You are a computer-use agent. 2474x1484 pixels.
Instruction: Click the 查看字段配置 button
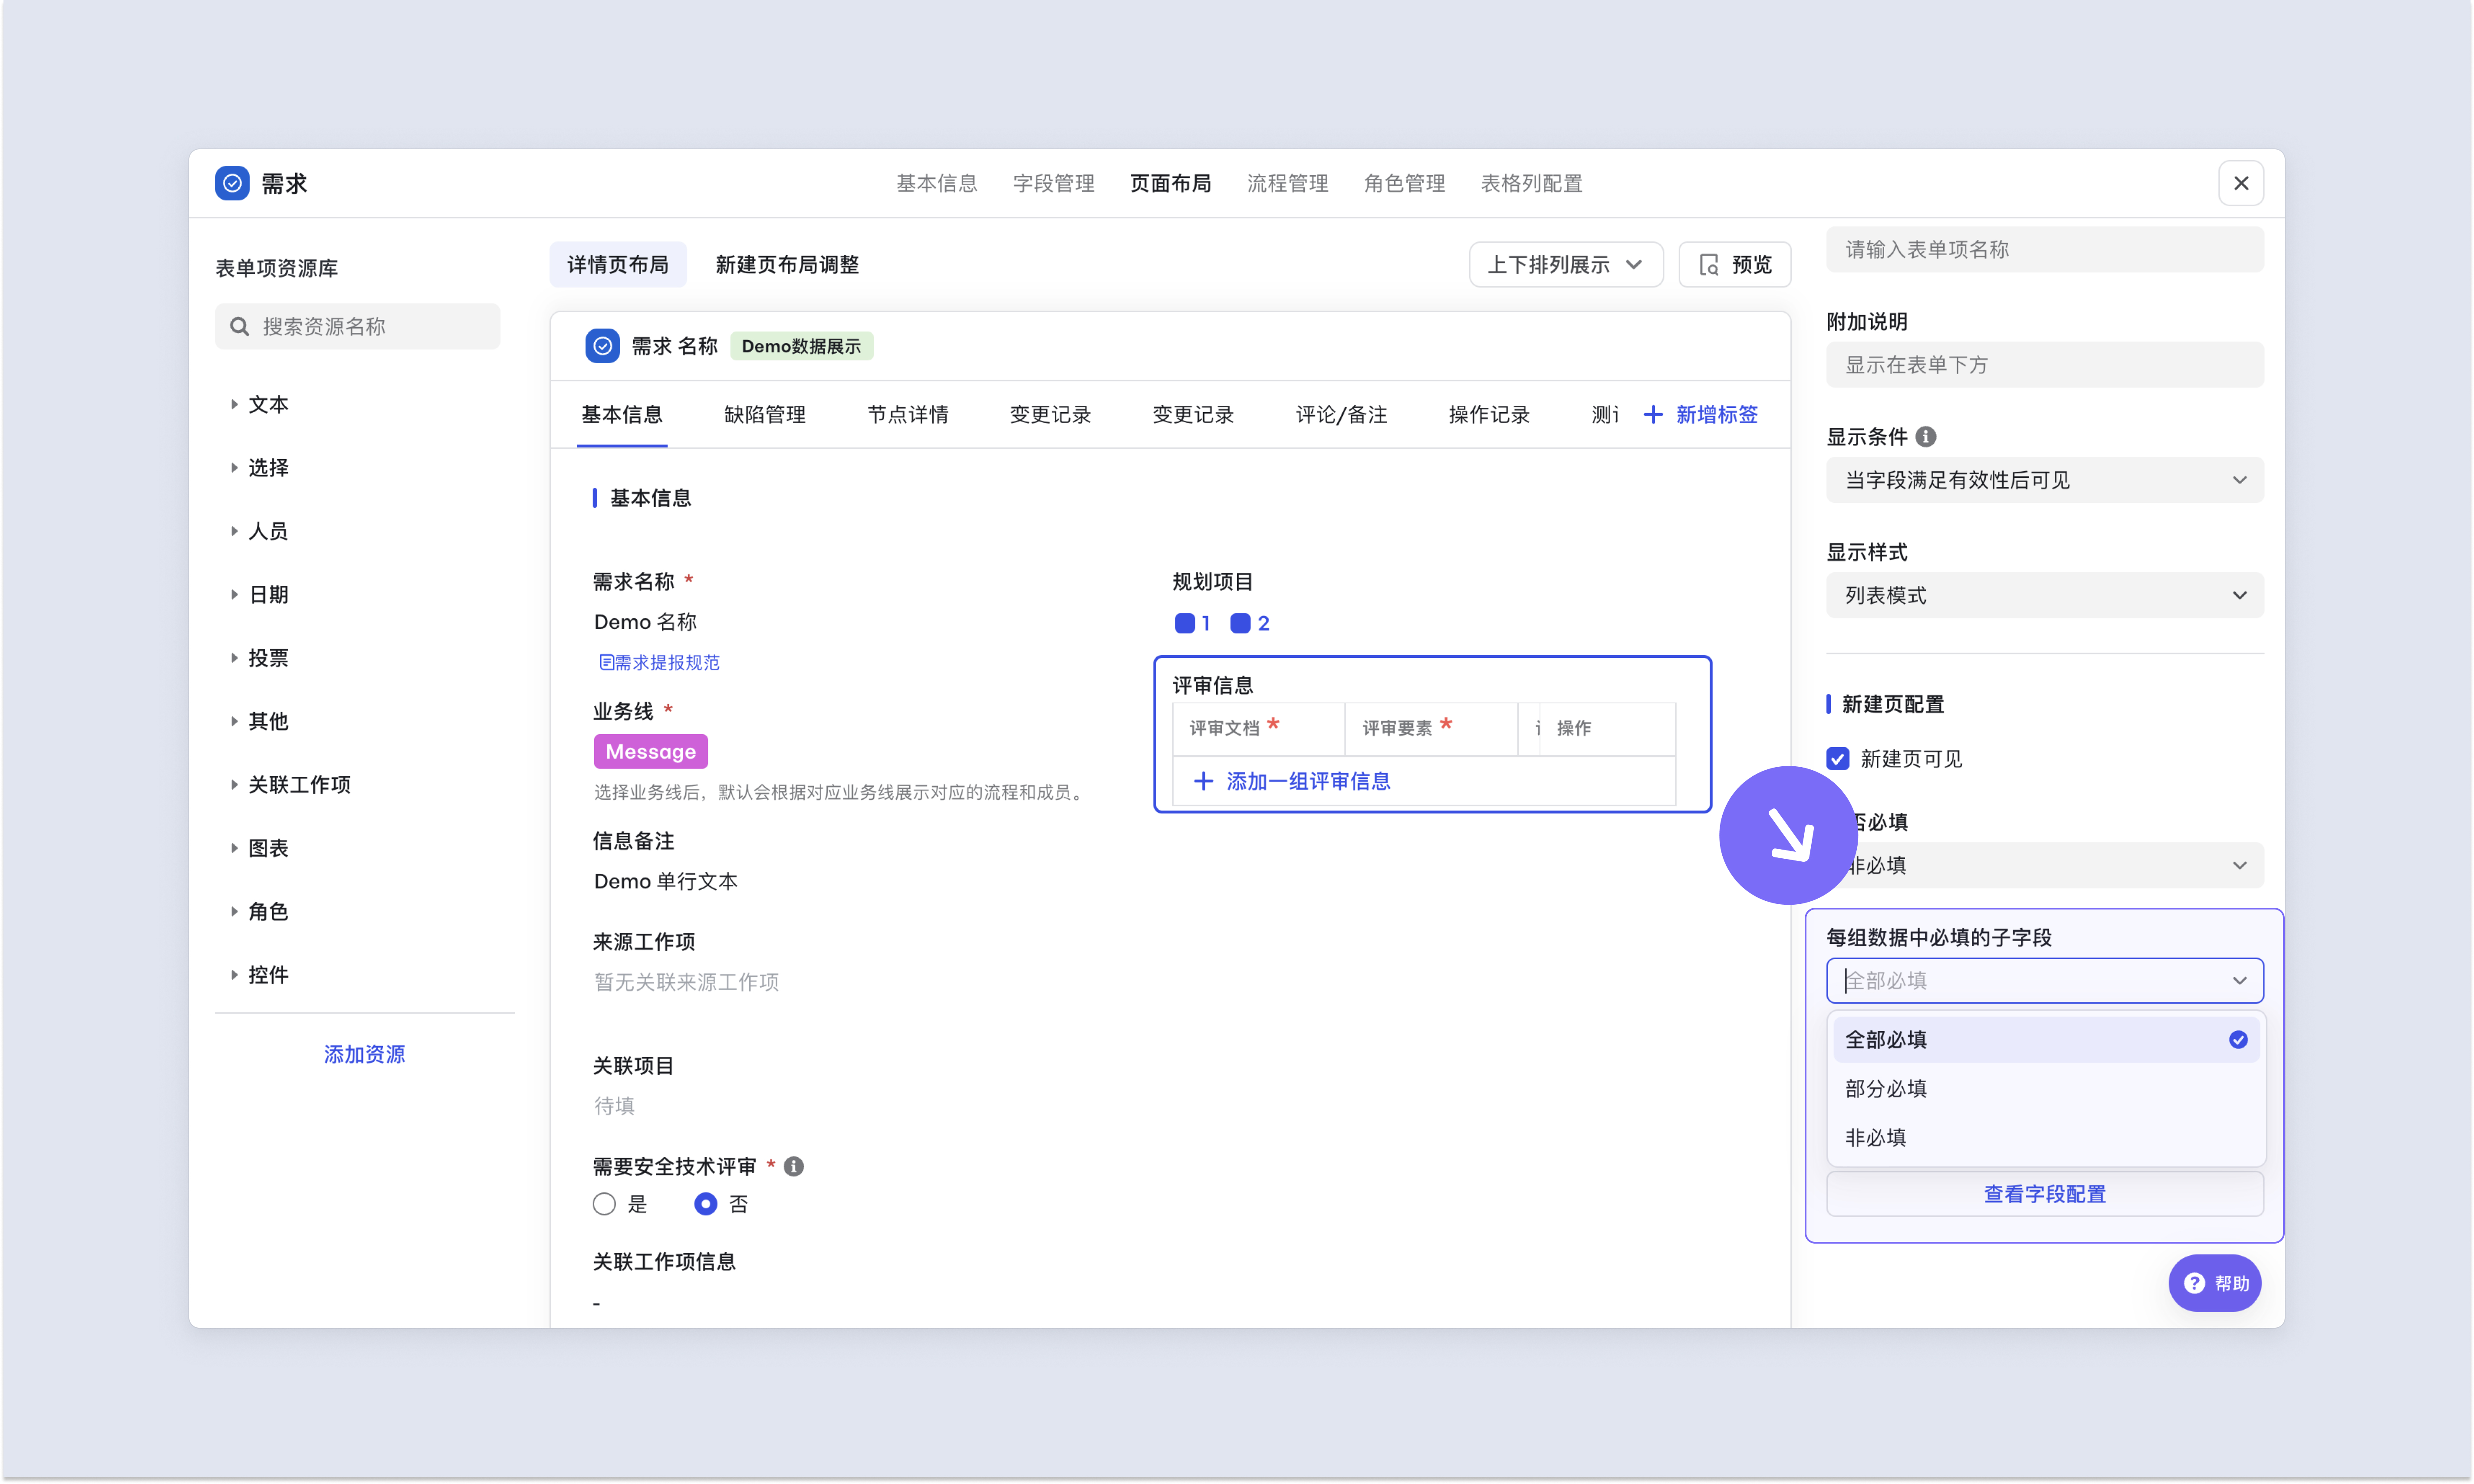point(2045,1194)
